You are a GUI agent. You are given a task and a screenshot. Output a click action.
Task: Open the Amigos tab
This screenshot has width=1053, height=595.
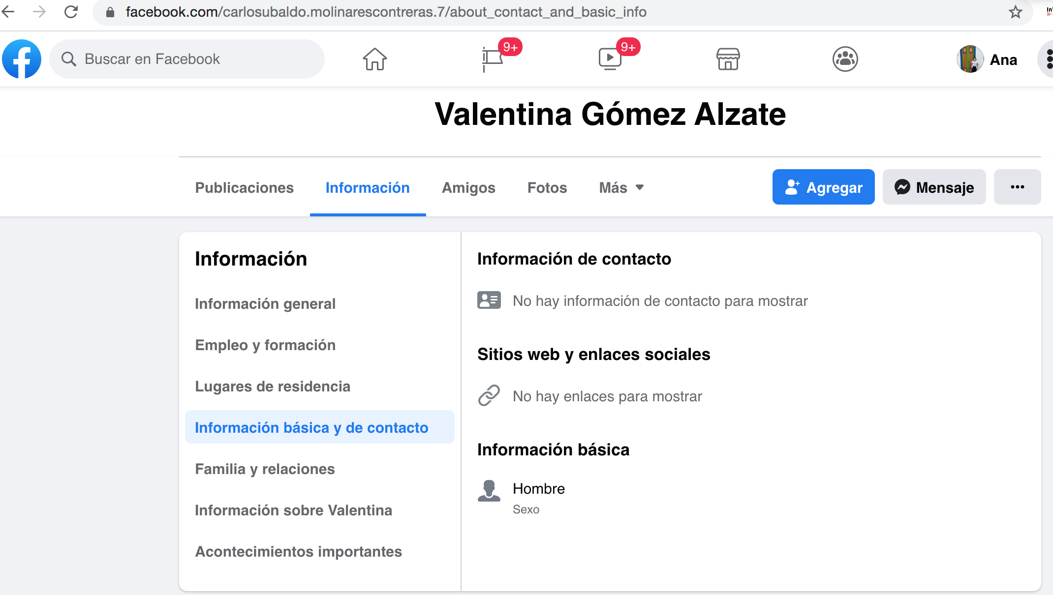click(468, 187)
